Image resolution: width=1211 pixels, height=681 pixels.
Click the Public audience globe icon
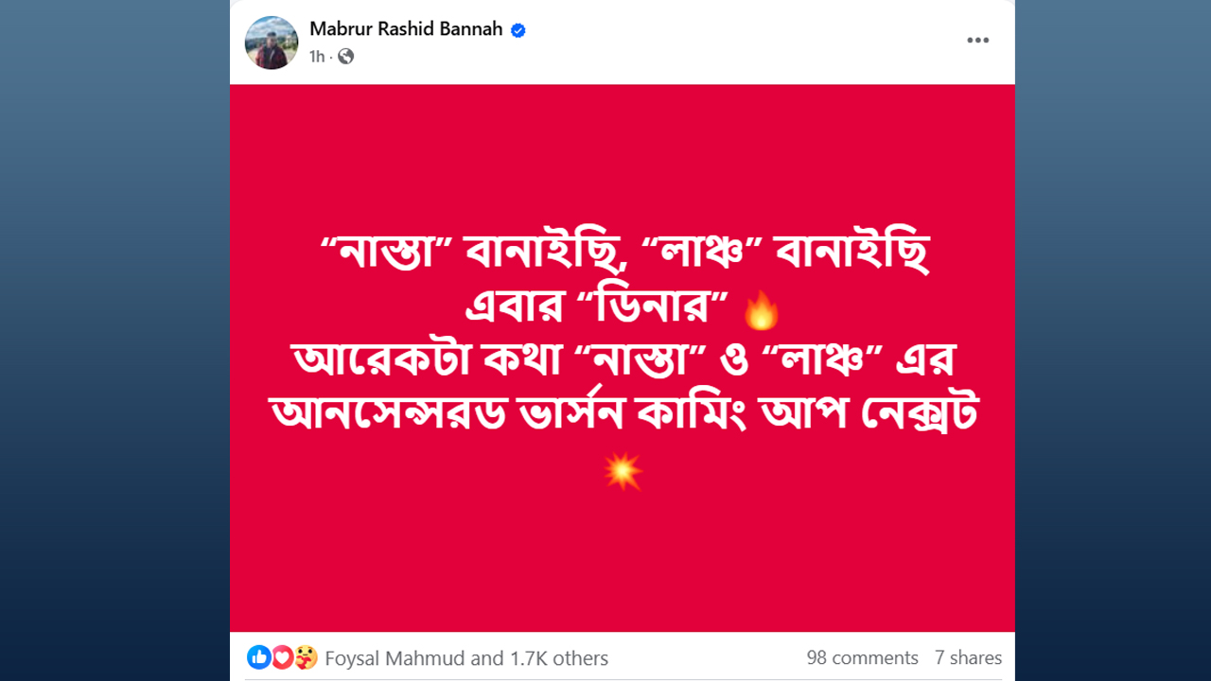[346, 57]
